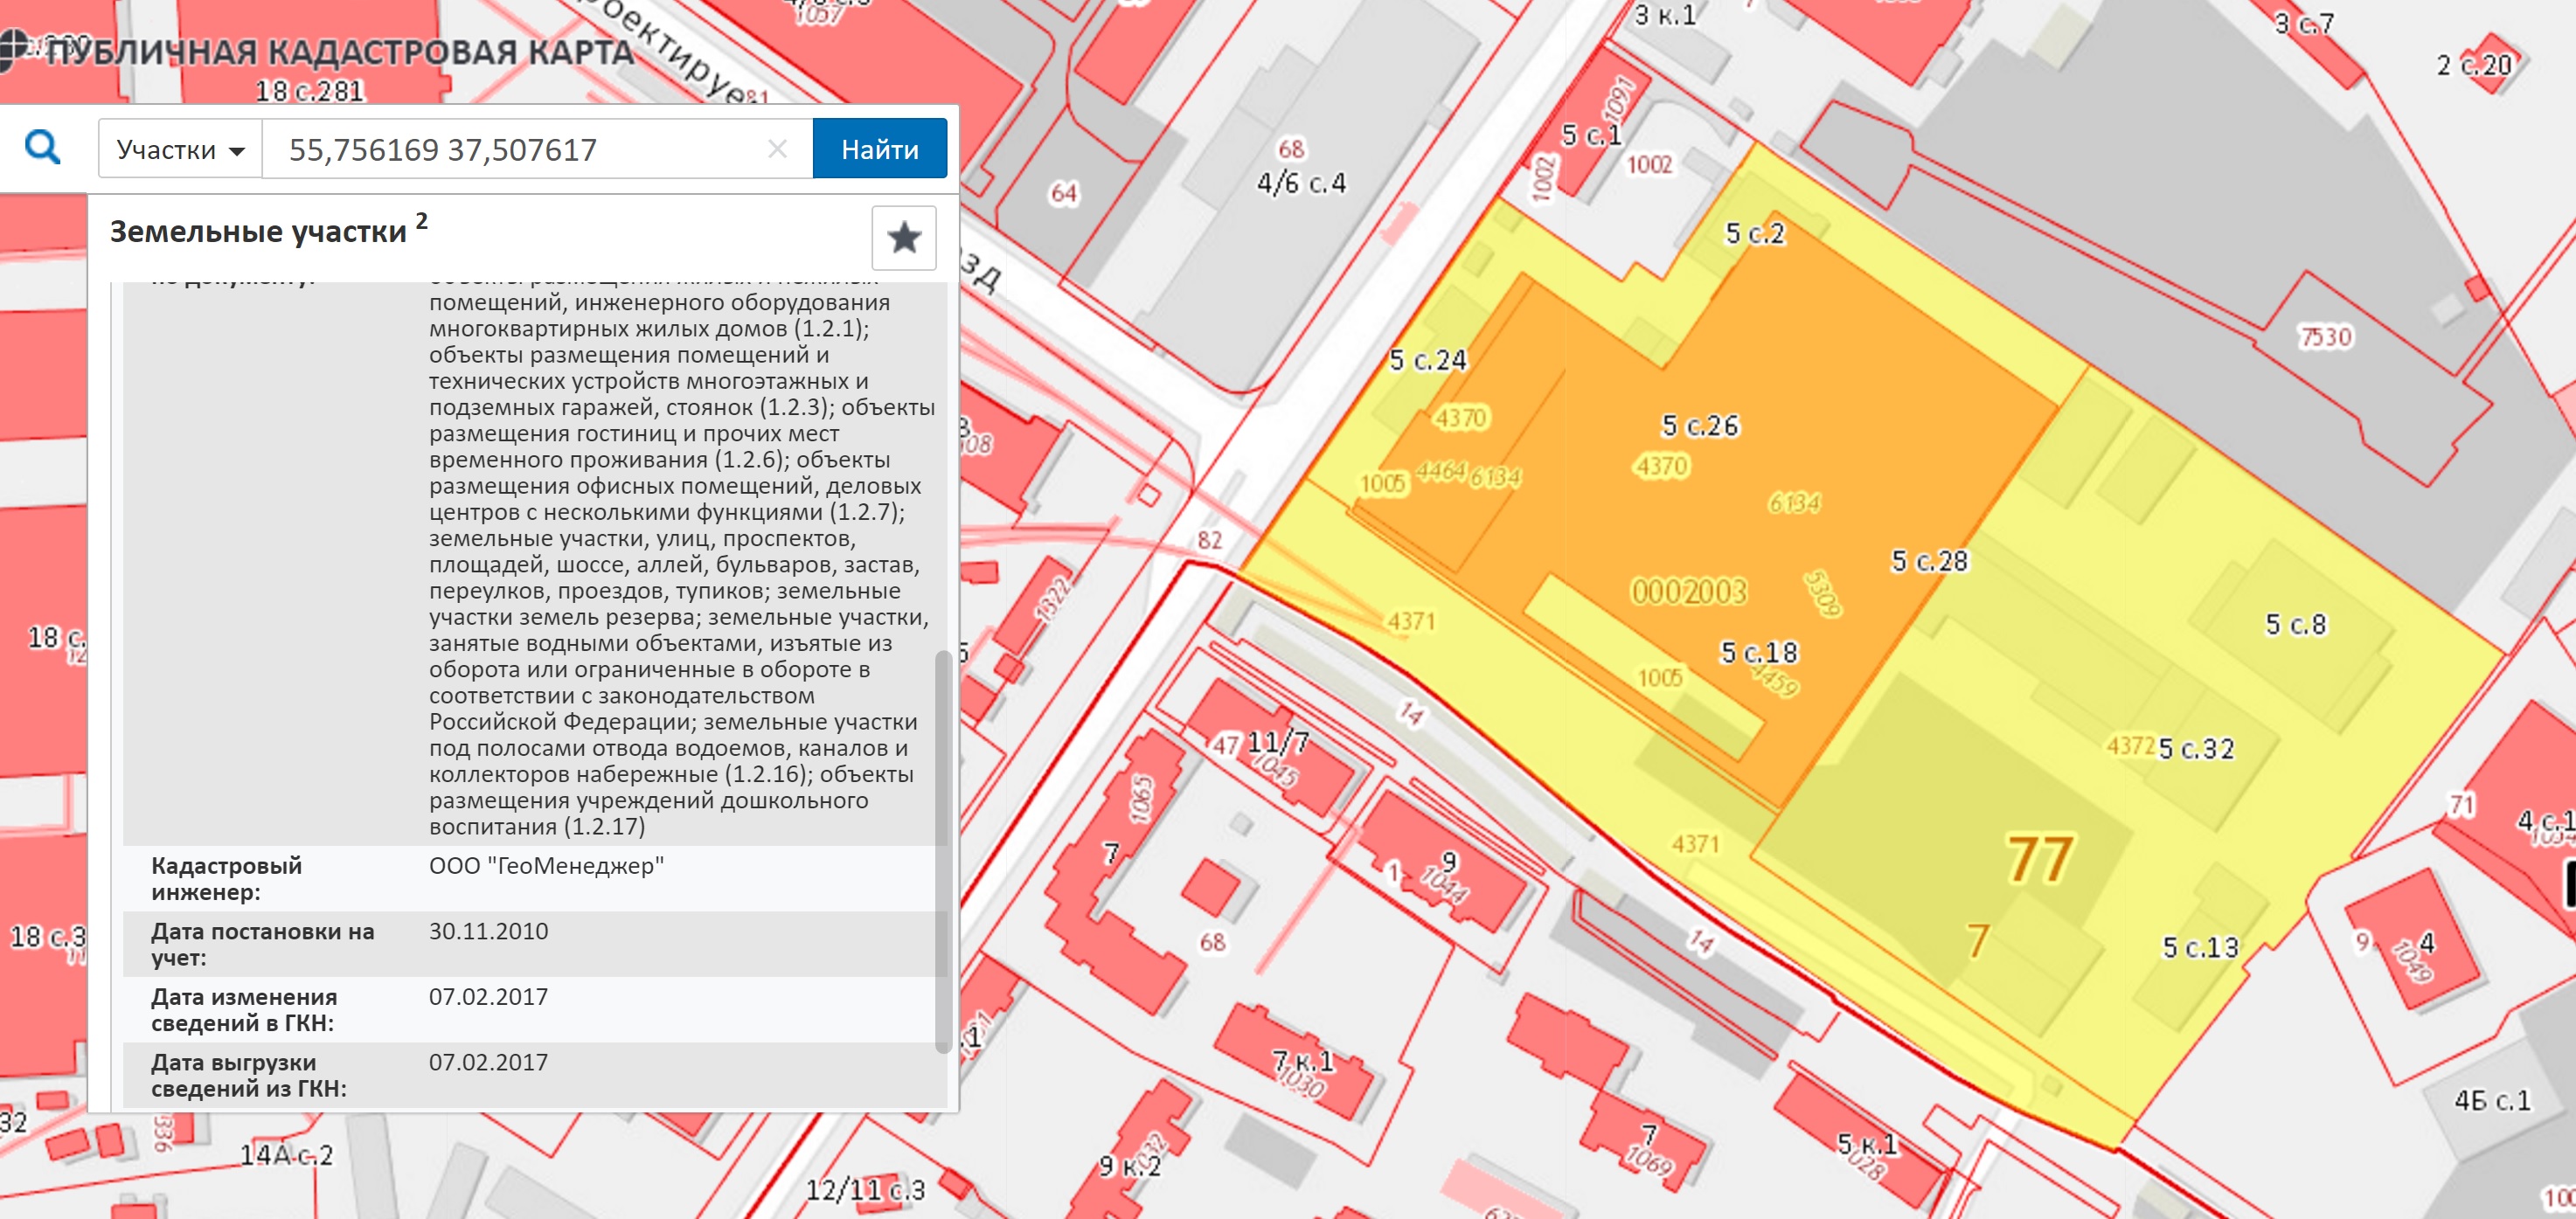Click building 5 с.26 on map
2576x1219 pixels.
[1700, 426]
